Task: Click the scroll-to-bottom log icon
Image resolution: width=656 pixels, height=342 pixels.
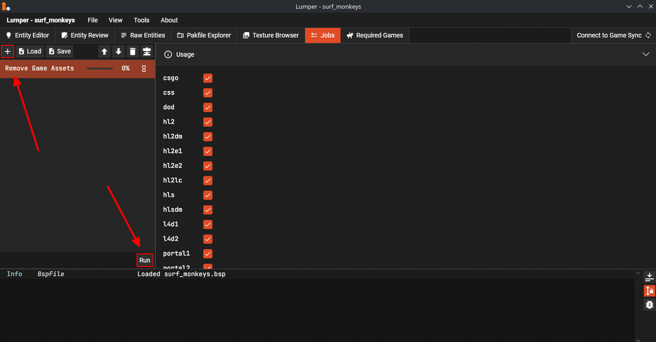Action: pos(649,277)
